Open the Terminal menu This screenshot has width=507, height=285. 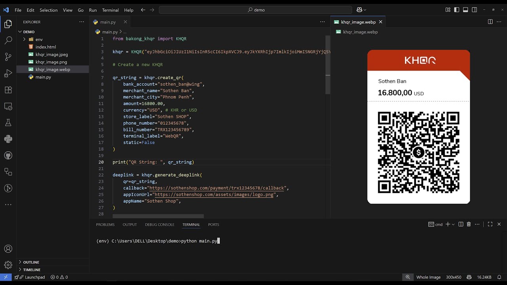[x=110, y=10]
